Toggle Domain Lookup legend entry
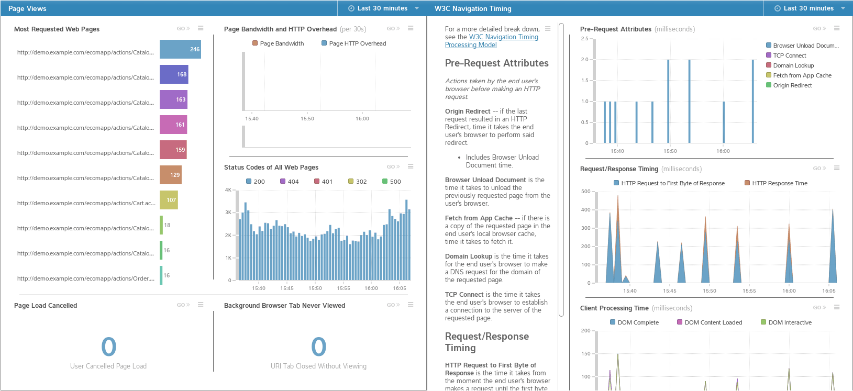Image resolution: width=853 pixels, height=391 pixels. tap(790, 65)
